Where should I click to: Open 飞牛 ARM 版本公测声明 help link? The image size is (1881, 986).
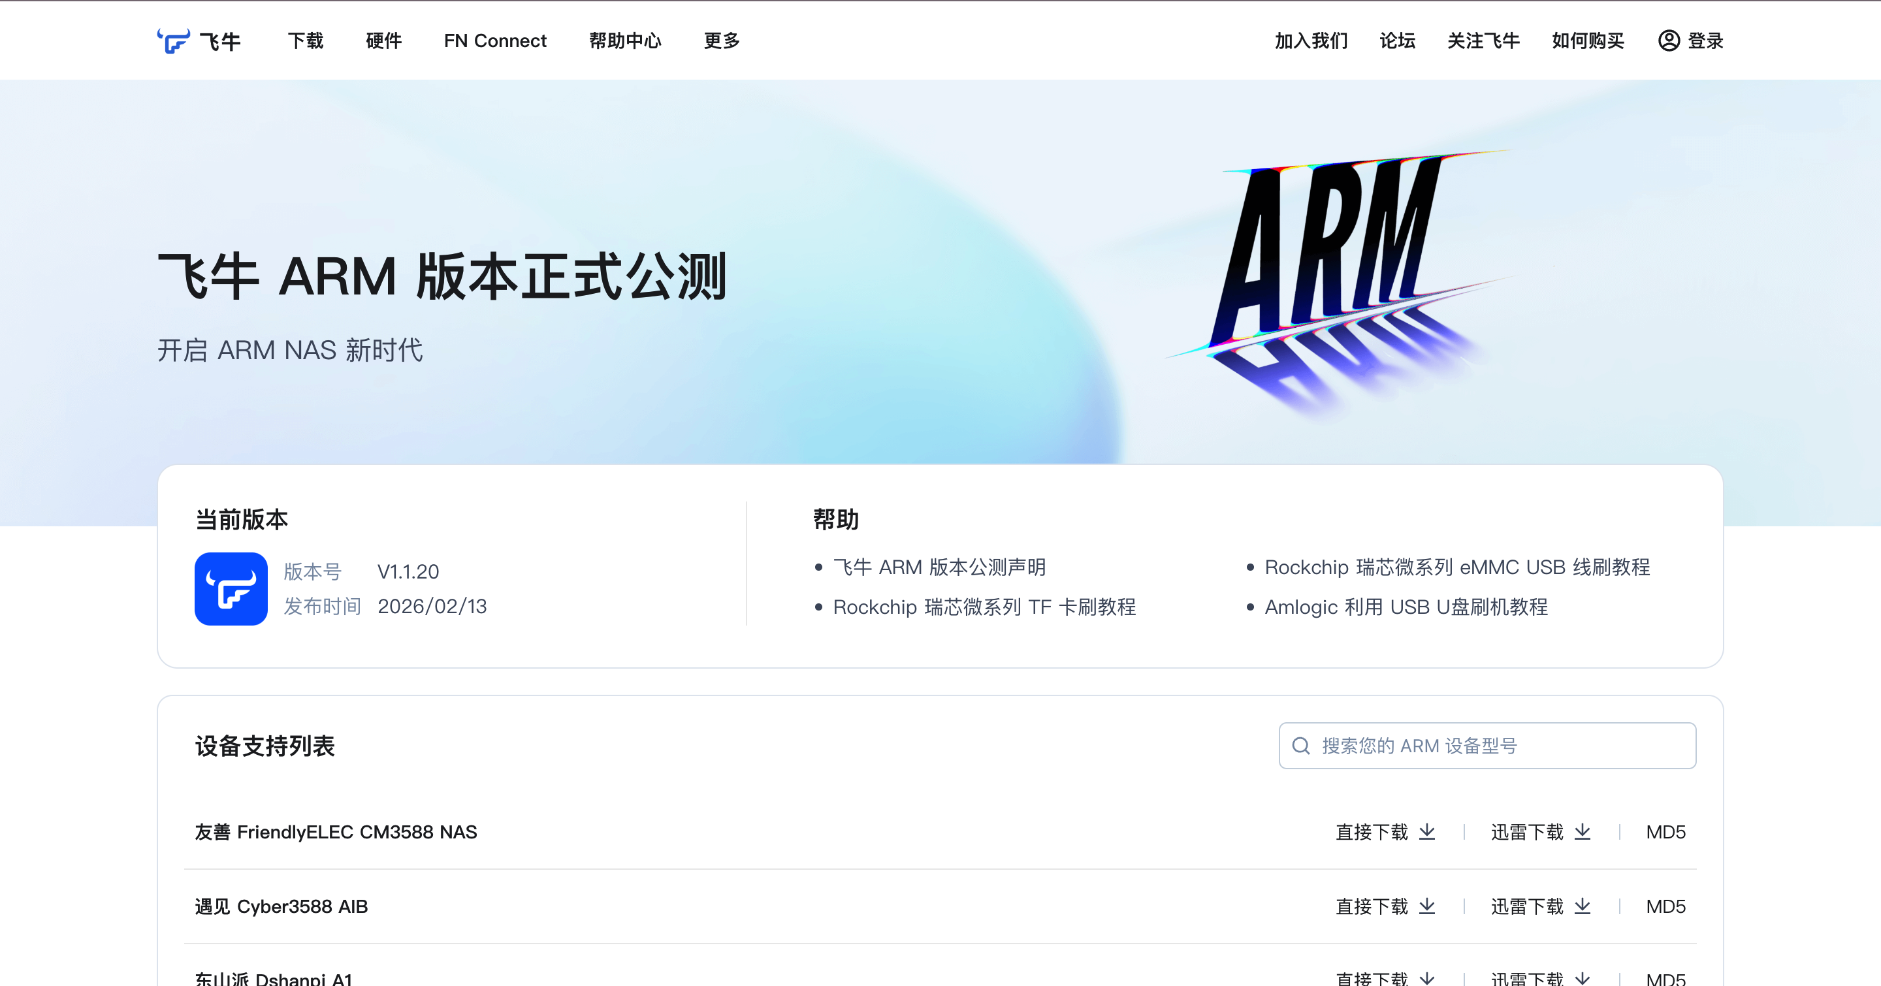click(x=939, y=567)
